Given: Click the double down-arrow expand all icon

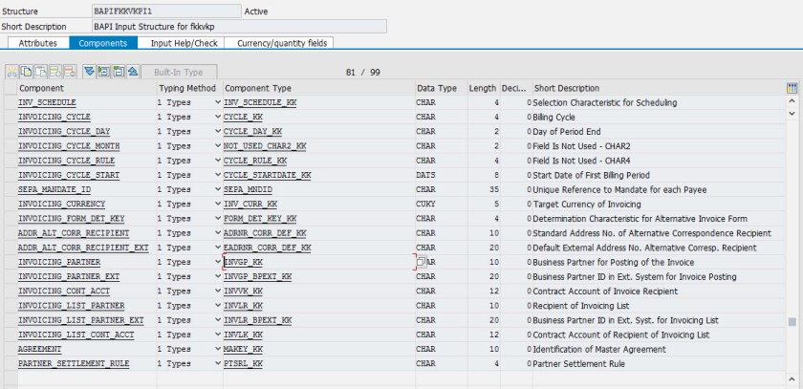Looking at the screenshot, I should [x=89, y=72].
